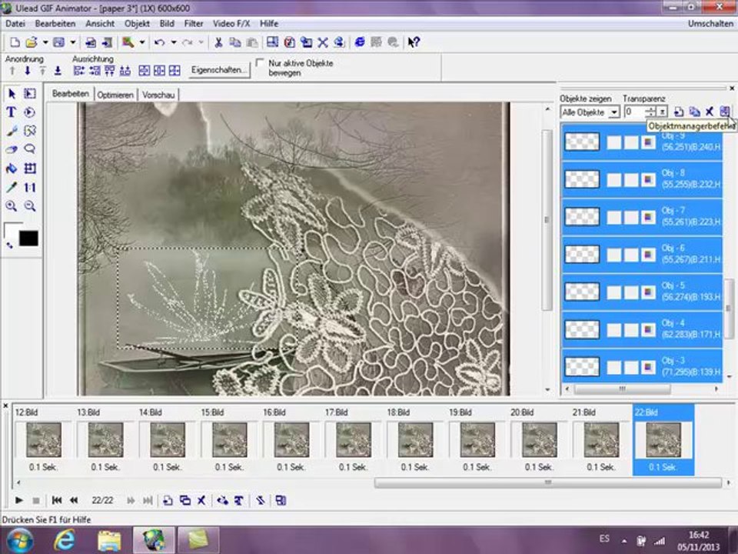The image size is (738, 554).
Task: Open the Transparenz value dropdown arrow
Action: coord(662,112)
